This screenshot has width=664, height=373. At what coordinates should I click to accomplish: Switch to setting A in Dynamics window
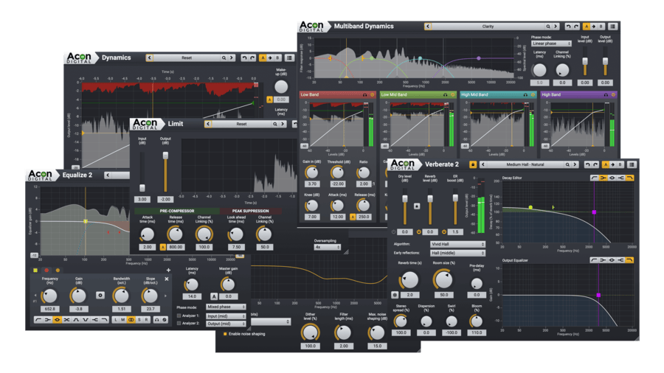[263, 58]
